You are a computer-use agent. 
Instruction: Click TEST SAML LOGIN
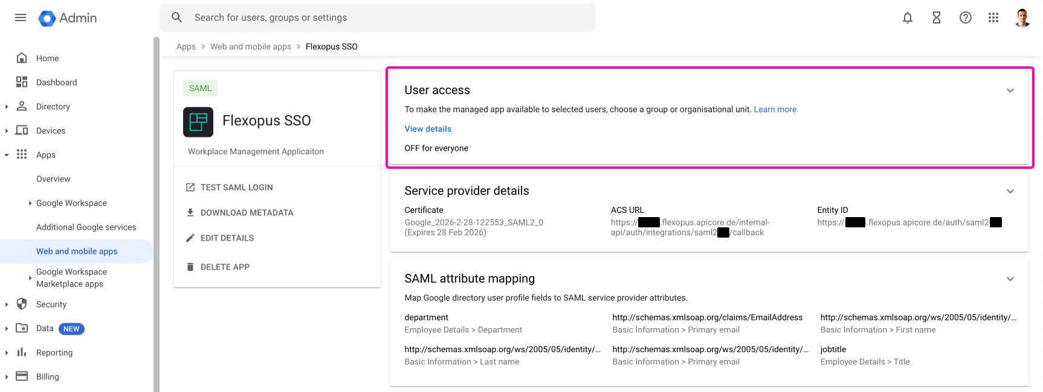coord(236,188)
